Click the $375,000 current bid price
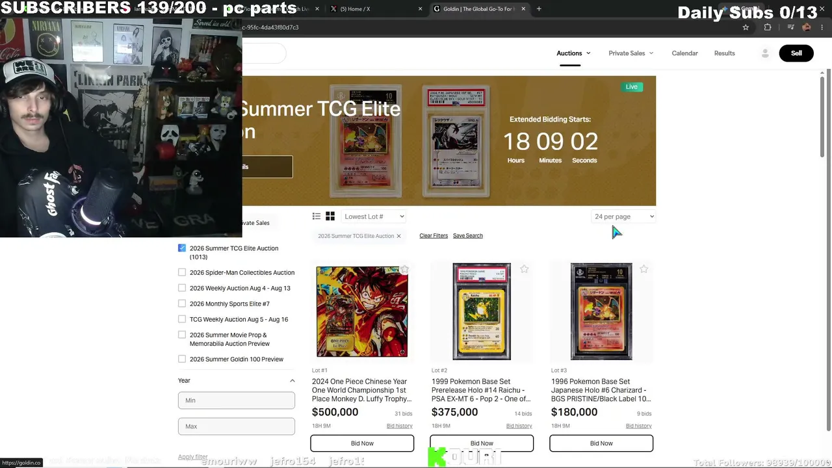 click(455, 412)
